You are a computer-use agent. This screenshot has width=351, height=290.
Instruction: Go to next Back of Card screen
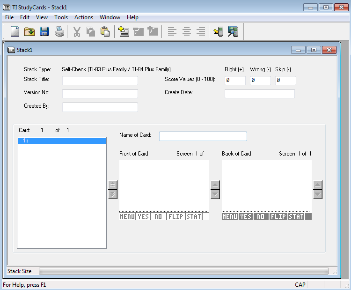[x=318, y=194]
